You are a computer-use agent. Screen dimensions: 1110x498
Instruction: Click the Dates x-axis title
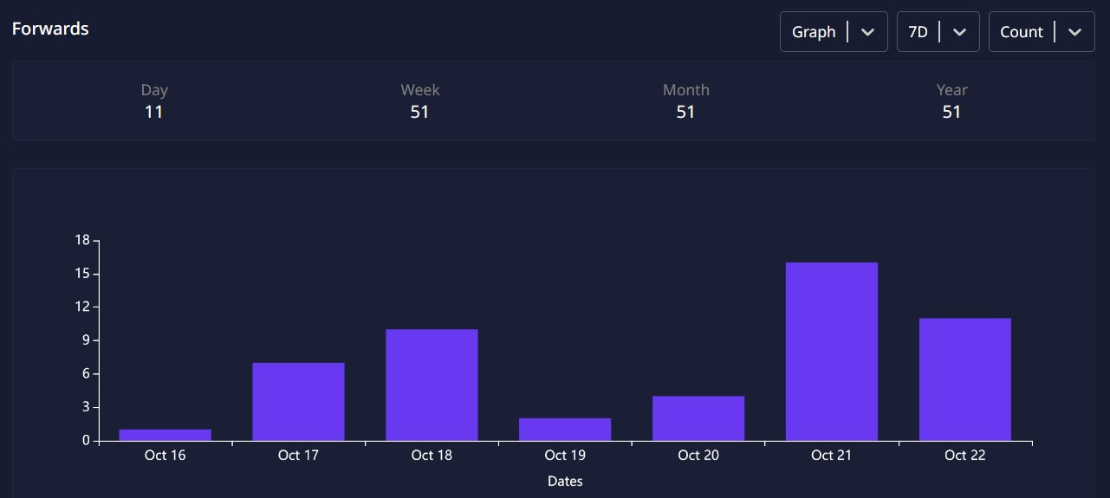(565, 481)
